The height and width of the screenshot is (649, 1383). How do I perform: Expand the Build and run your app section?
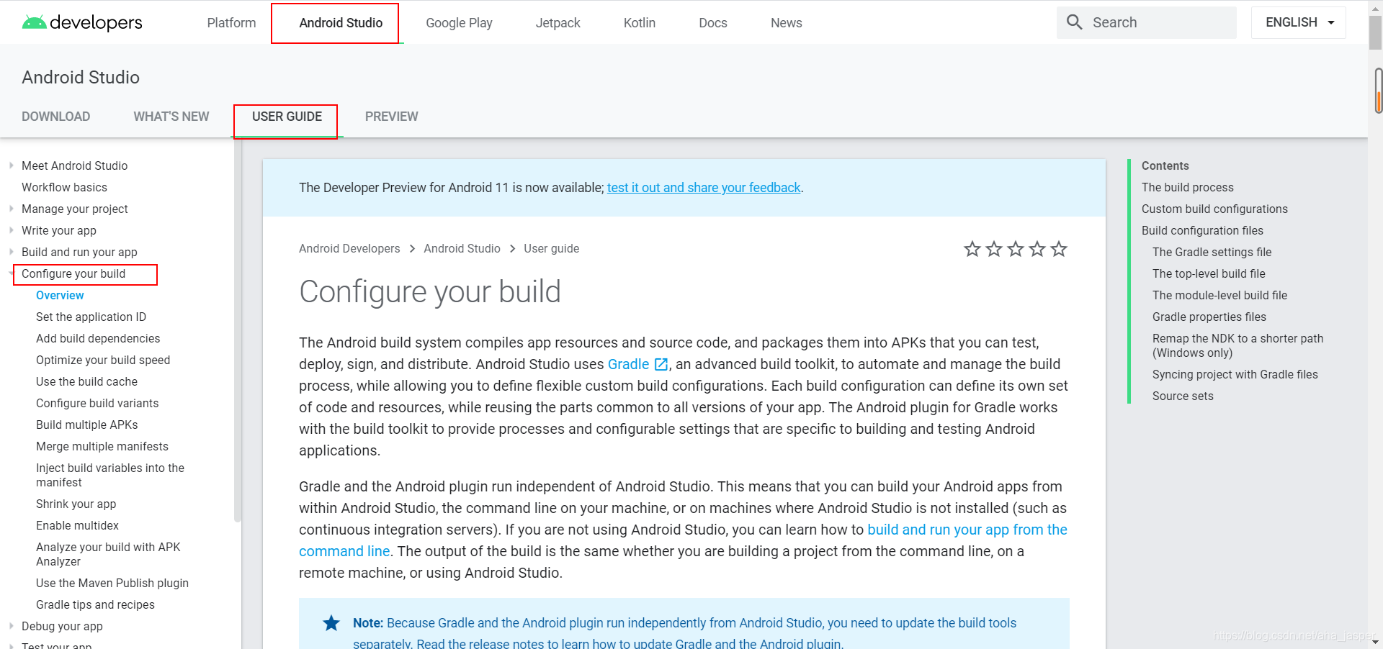(12, 252)
